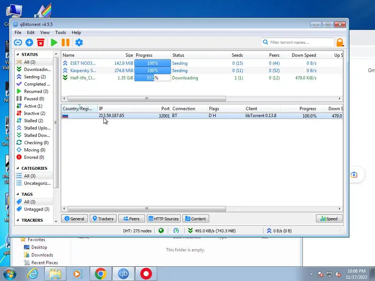This screenshot has height=281, width=375.
Task: Open the Help menu
Action: (76, 33)
